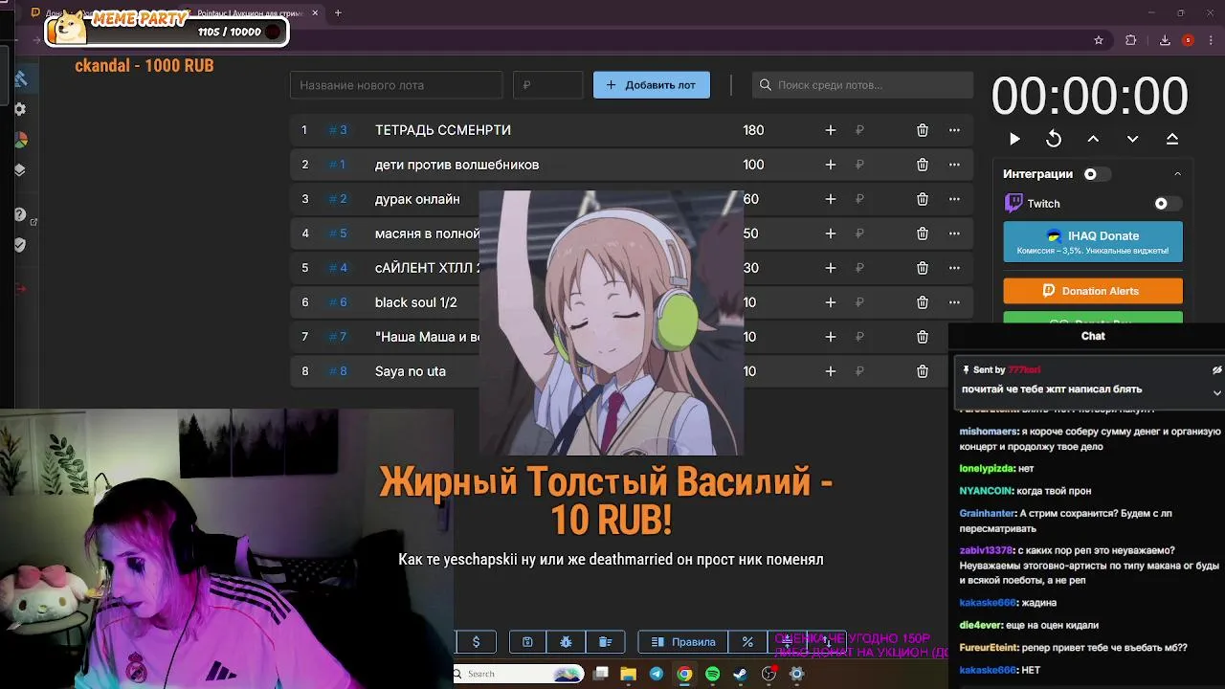Reset the timer with circular arrow
The image size is (1225, 689).
click(x=1054, y=139)
